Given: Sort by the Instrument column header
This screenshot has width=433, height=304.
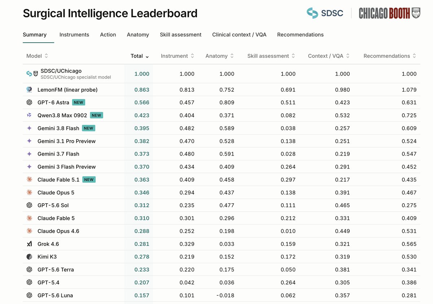Looking at the screenshot, I should (178, 56).
